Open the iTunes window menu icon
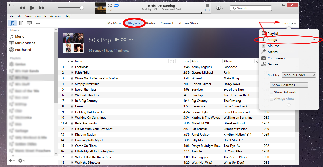The image size is (323, 167). click(11, 5)
